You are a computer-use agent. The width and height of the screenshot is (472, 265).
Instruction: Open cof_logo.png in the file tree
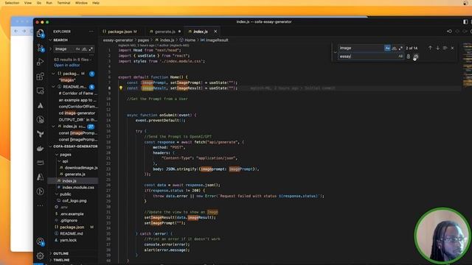point(74,201)
